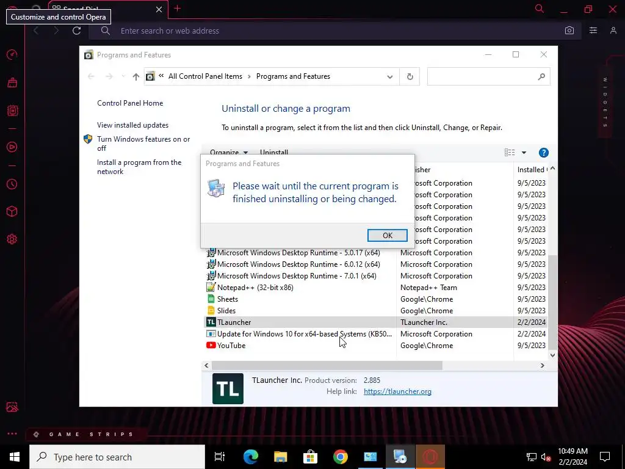Open the blue Help question icon
Screen dimensions: 625x469
(543, 152)
